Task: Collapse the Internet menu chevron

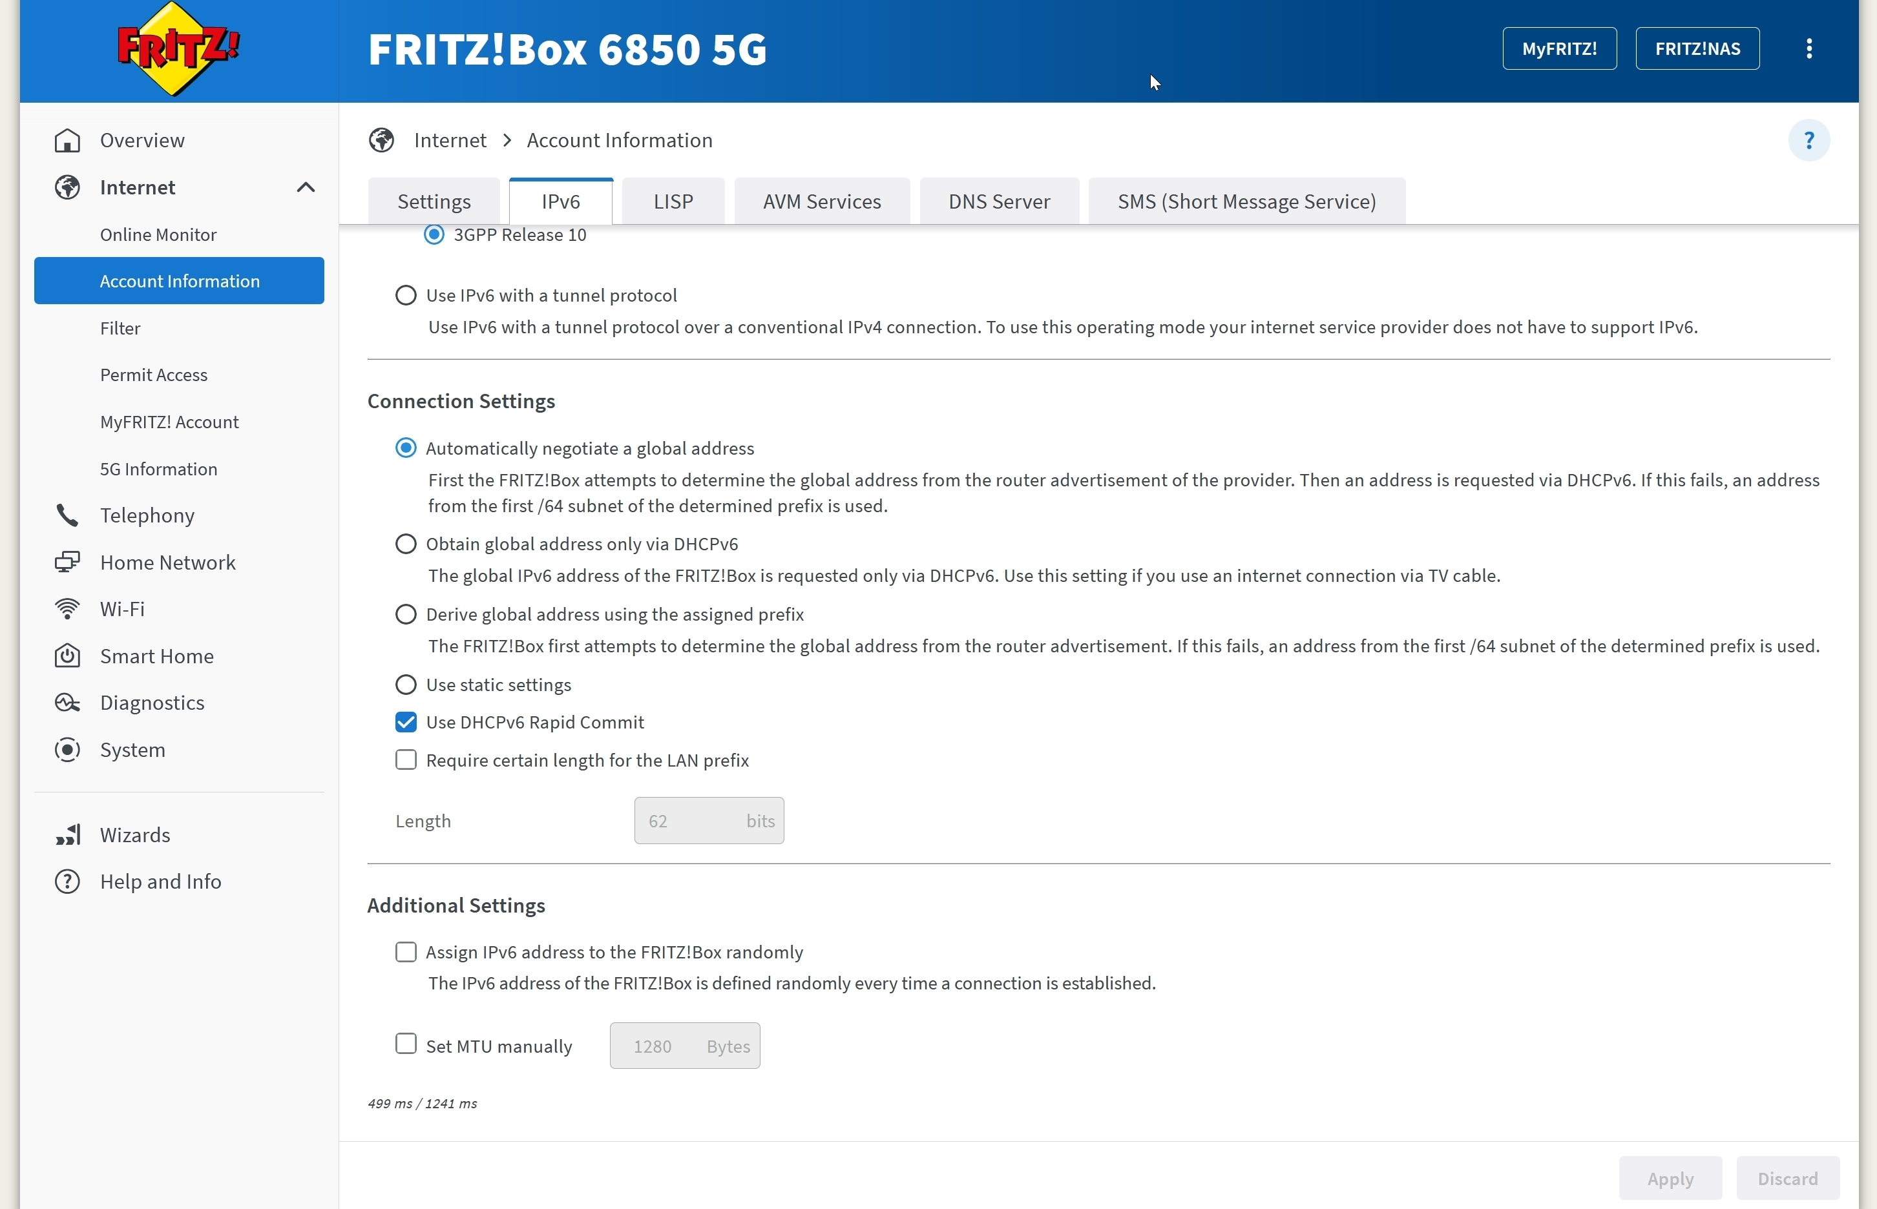Action: (x=306, y=188)
